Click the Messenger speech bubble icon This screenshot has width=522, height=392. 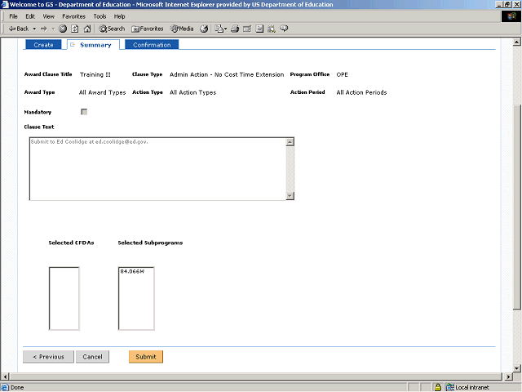tap(284, 29)
